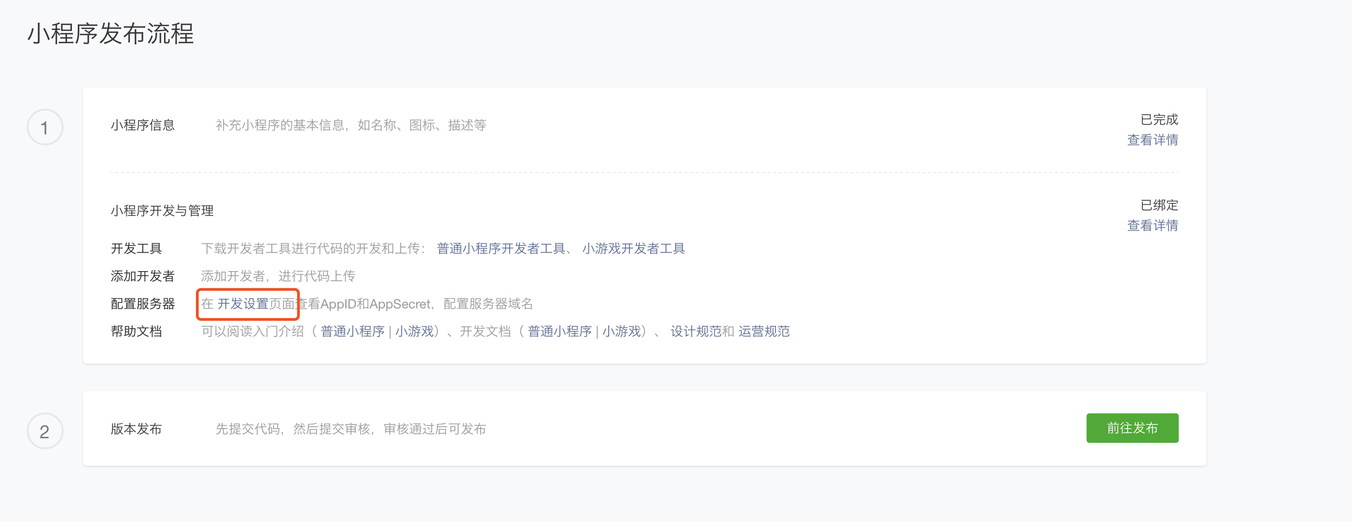Click the 小程序开发与管理 section title
The image size is (1352, 522).
(162, 211)
